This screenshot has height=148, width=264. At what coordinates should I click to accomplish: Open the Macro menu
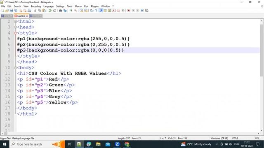pyautogui.click(x=78, y=6)
